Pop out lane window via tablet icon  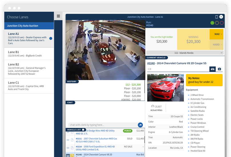point(216,17)
